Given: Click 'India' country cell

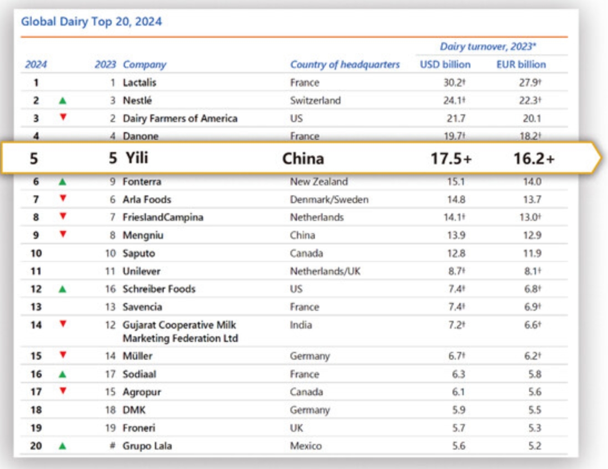Looking at the screenshot, I should click(x=301, y=325).
